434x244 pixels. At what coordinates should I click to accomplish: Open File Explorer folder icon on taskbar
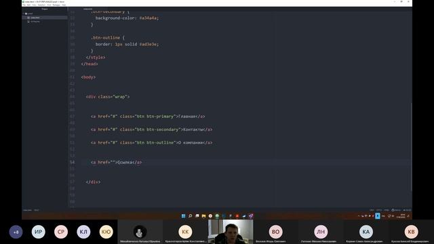[x=203, y=216]
